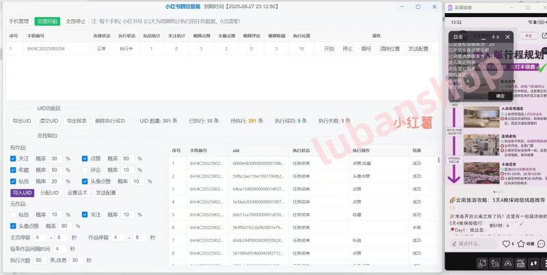This screenshot has width=547, height=275.
Task: Click the 说点什么 comment box in phone
Action: [x=474, y=244]
